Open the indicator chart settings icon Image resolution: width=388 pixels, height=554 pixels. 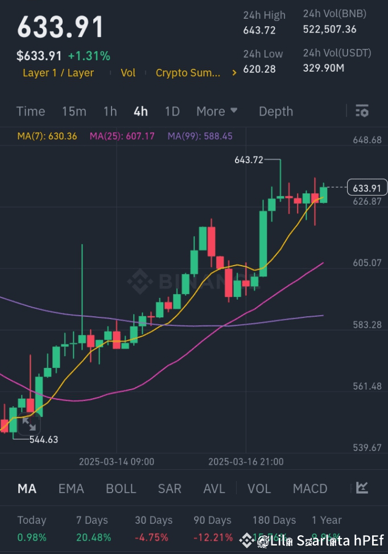tap(362, 488)
